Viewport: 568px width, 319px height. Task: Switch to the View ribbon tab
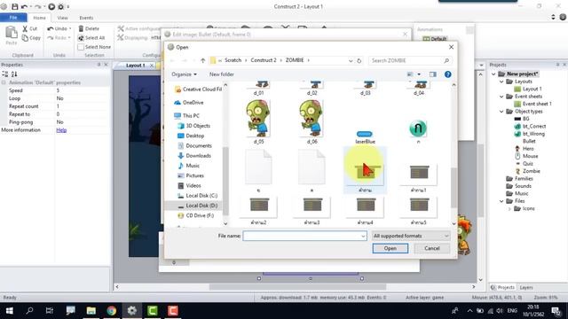(x=62, y=18)
